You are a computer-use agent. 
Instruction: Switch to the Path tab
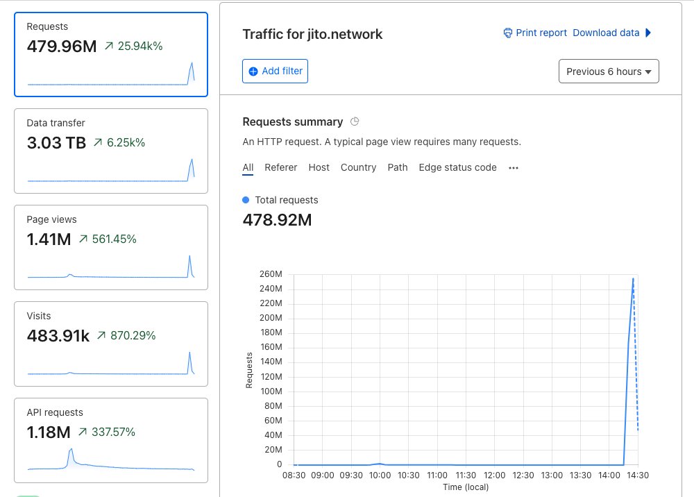(x=398, y=168)
